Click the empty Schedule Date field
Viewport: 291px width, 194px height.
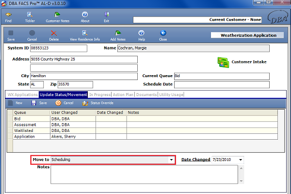pos(222,84)
